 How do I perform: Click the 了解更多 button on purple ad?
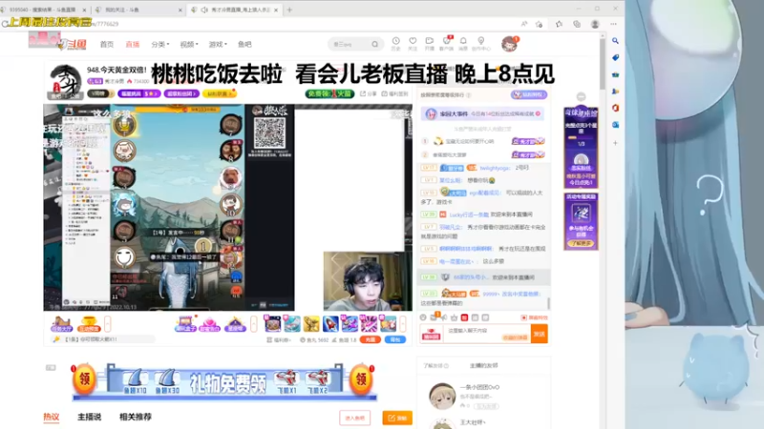click(581, 243)
